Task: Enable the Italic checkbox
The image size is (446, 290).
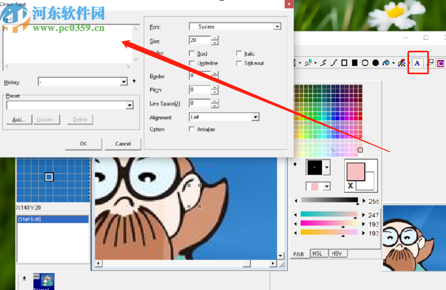Action: [x=239, y=53]
